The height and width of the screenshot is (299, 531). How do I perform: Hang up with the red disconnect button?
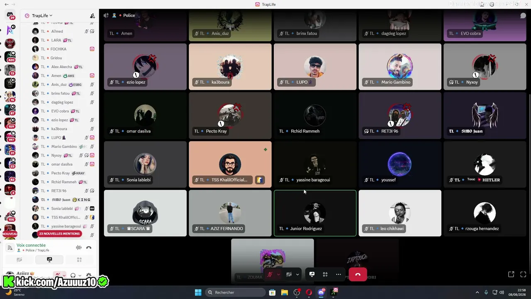pyautogui.click(x=358, y=274)
